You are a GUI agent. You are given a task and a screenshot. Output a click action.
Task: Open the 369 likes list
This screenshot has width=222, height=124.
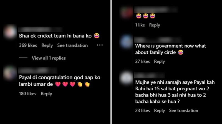(x=28, y=45)
